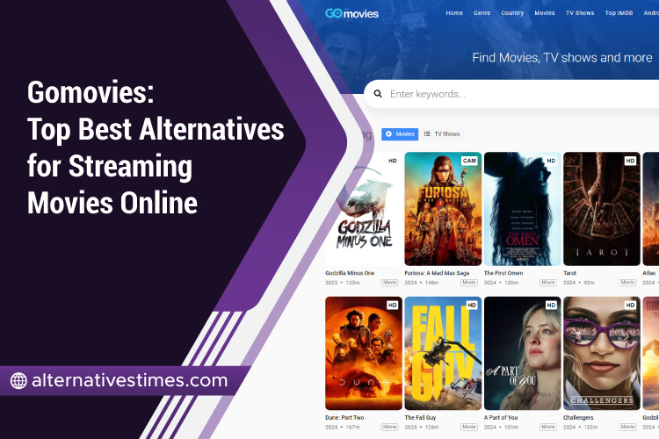Click the '2024 • 132m' text under Challengers
Screen dimensions: 659x439
tap(581, 428)
